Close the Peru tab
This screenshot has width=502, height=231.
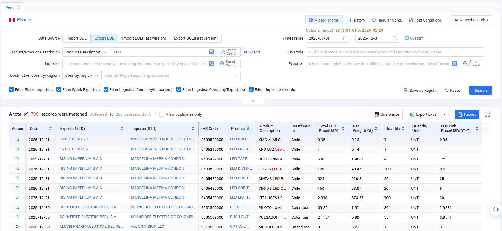[x=18, y=8]
